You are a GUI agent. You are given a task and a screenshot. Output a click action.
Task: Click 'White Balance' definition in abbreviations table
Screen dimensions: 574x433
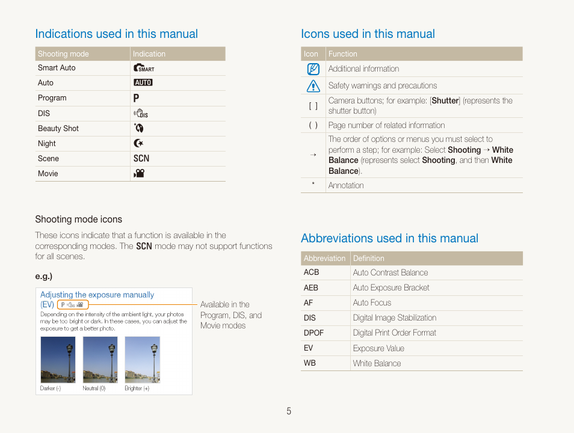[x=377, y=363]
